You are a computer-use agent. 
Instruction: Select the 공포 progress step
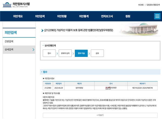(97, 53)
